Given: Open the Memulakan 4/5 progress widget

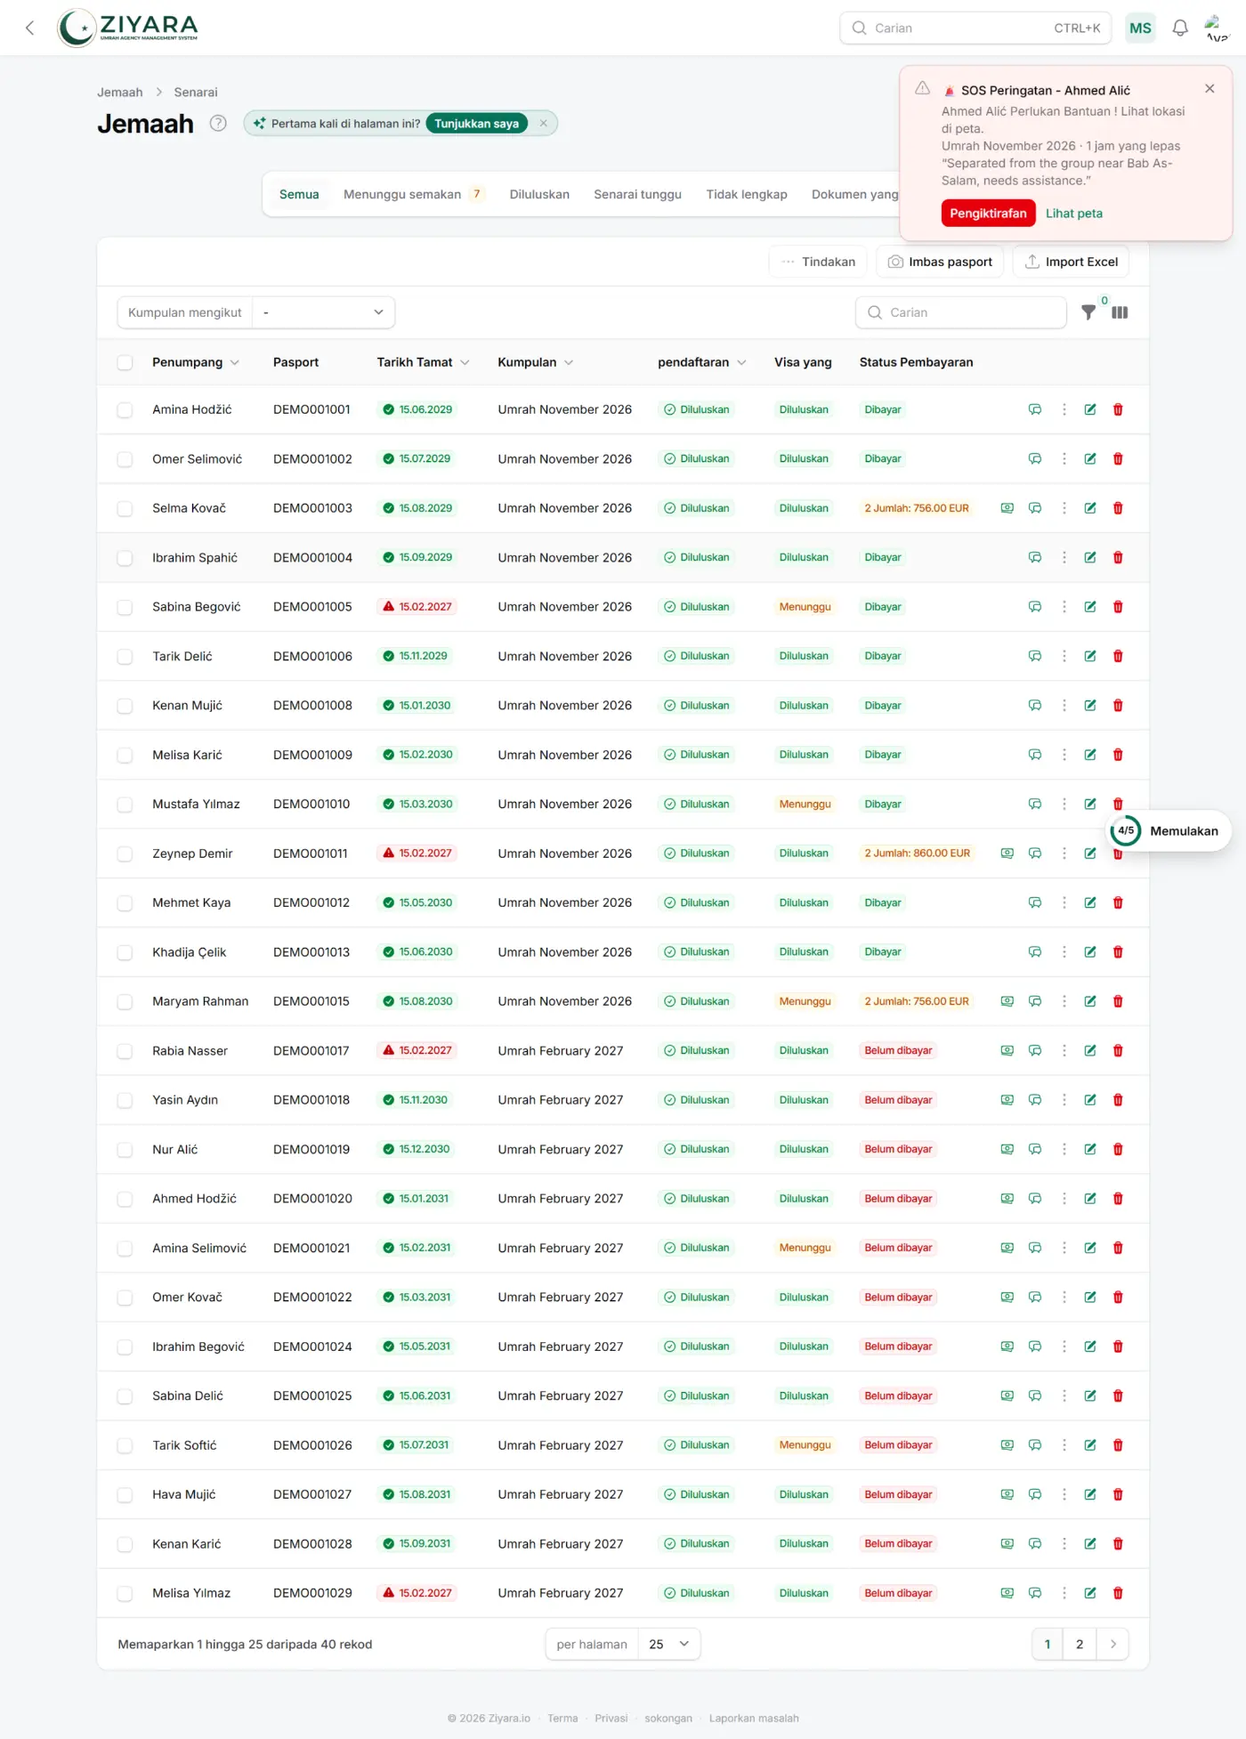Looking at the screenshot, I should click(1169, 831).
